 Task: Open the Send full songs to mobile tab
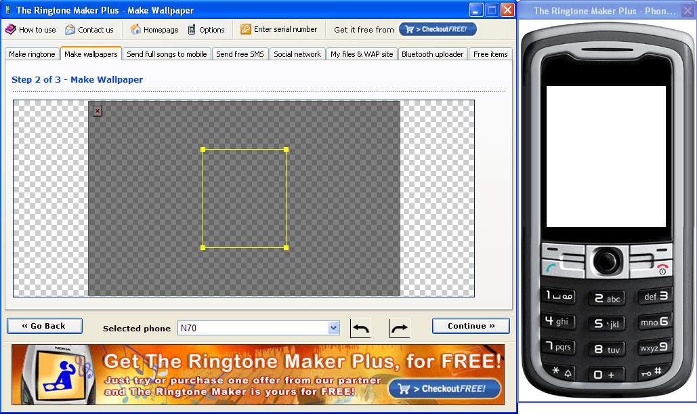(167, 54)
